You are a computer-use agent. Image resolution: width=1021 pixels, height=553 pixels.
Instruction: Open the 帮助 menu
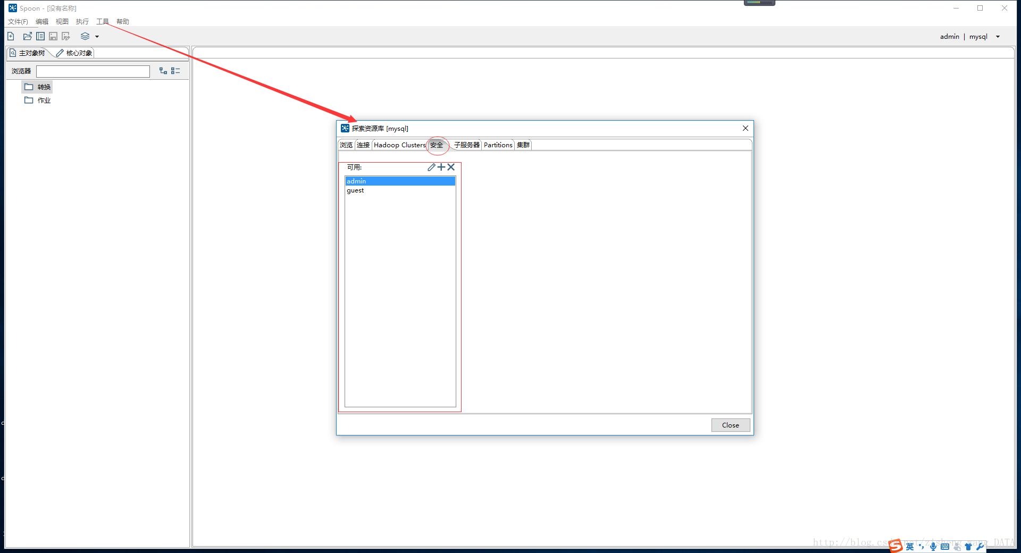(123, 22)
